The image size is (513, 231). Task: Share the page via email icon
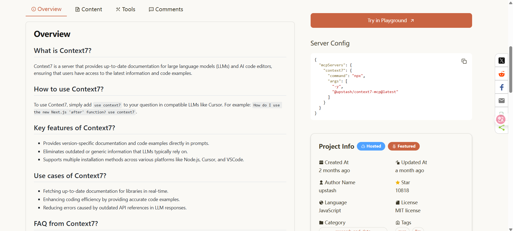coord(502,101)
